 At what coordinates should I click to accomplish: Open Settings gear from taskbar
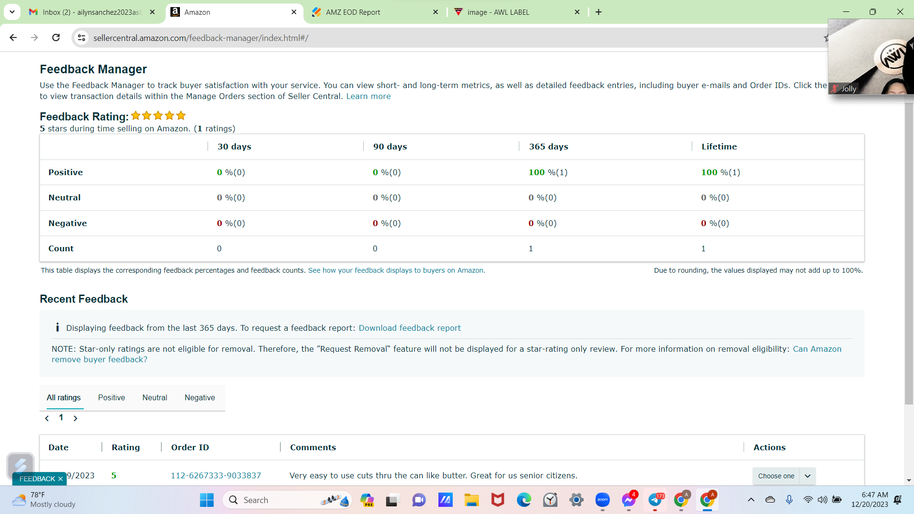pyautogui.click(x=576, y=500)
